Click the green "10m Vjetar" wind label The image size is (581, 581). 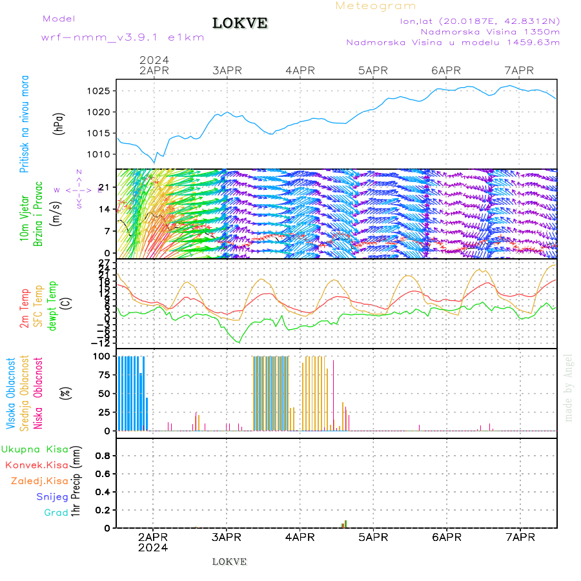(x=24, y=218)
